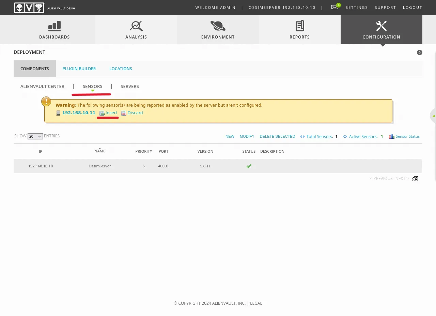Discard the unconfigured sensor warning
The height and width of the screenshot is (316, 436).
135,113
